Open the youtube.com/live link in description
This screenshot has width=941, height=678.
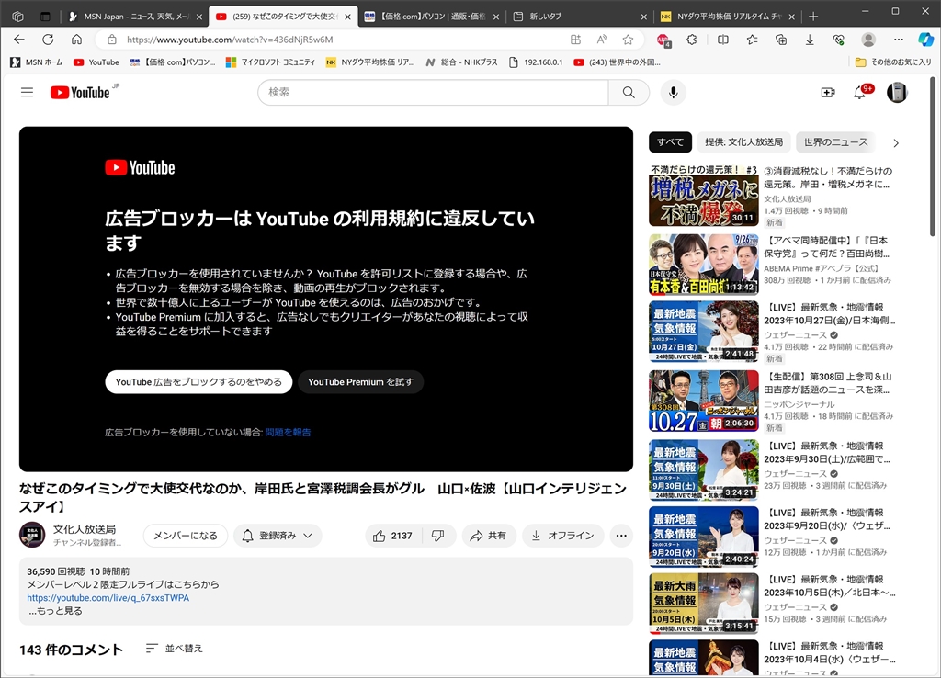(108, 598)
